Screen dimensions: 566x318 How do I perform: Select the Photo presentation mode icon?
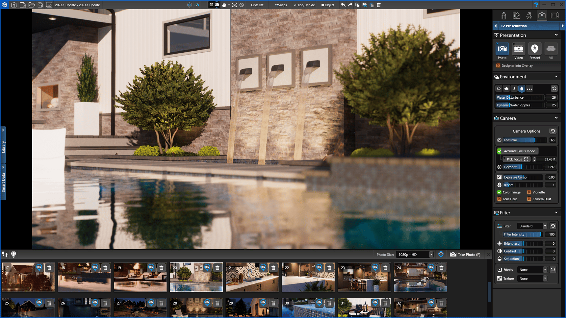click(502, 49)
